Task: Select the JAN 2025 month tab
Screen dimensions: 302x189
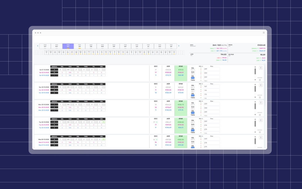Action: click(x=79, y=46)
